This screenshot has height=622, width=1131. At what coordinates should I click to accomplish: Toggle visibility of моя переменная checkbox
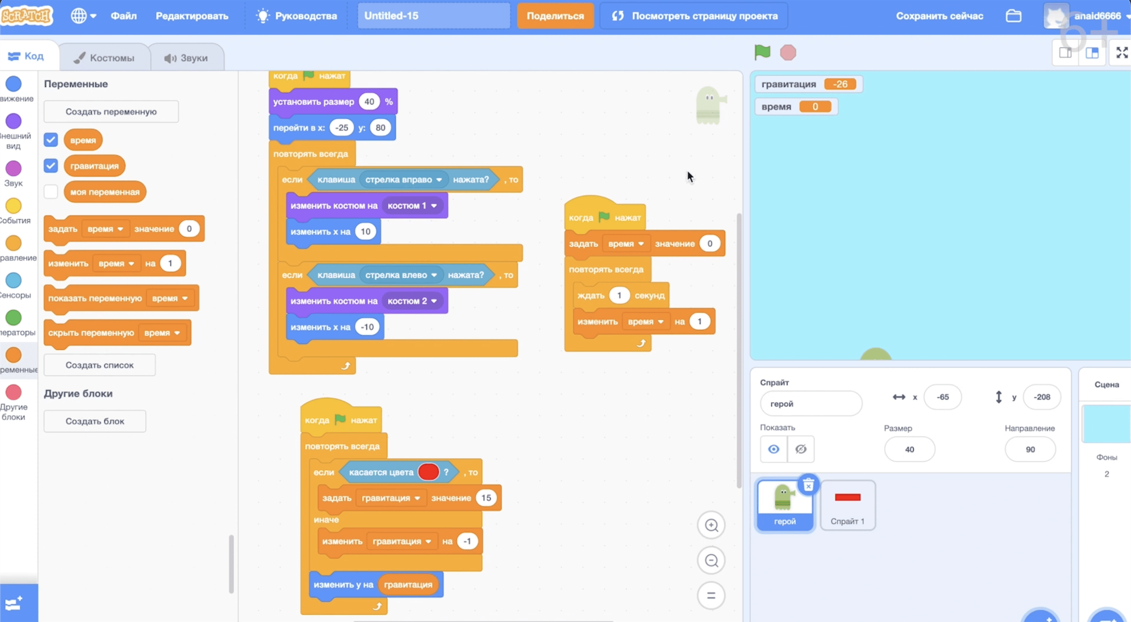tap(51, 191)
